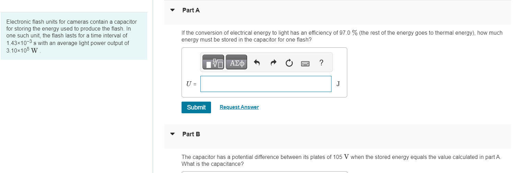Click the U answer input field
Screen dimensions: 513x173
[x=266, y=84]
